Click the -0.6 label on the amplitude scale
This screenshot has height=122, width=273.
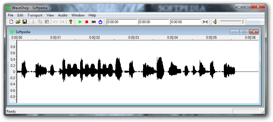click(x=12, y=90)
